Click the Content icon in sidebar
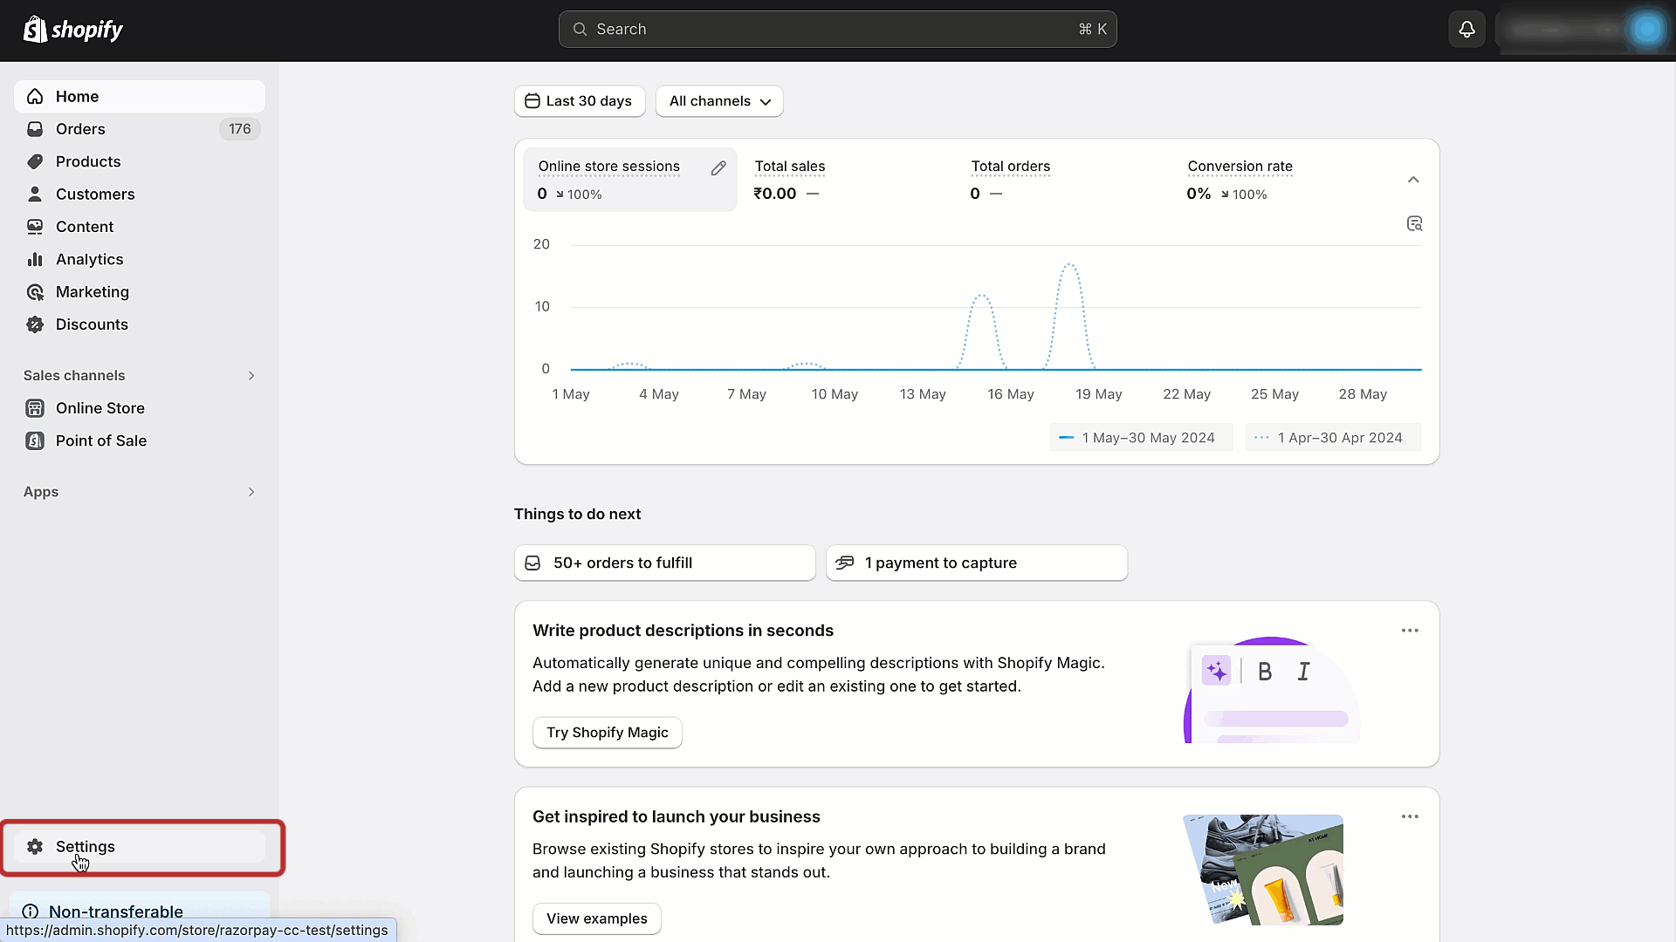This screenshot has width=1676, height=942. click(35, 227)
